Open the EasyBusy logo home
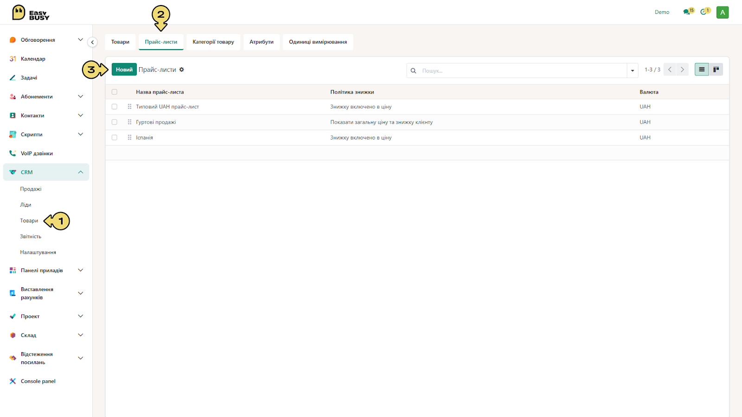The width and height of the screenshot is (742, 417). click(31, 13)
